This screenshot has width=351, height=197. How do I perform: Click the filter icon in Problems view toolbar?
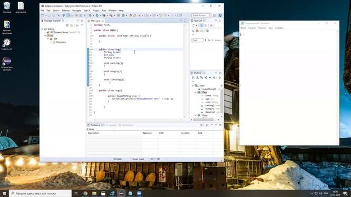201,125
